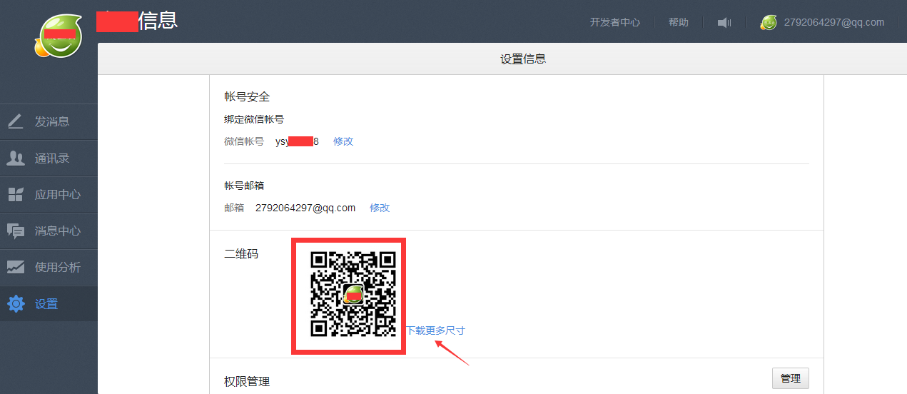Click the 绑定微信帐号 label
The width and height of the screenshot is (907, 394).
point(254,119)
